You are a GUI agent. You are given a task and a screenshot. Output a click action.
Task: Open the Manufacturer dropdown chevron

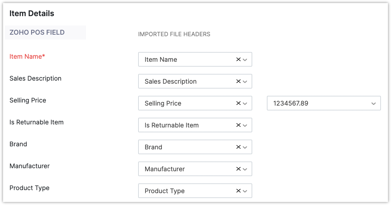click(x=245, y=169)
